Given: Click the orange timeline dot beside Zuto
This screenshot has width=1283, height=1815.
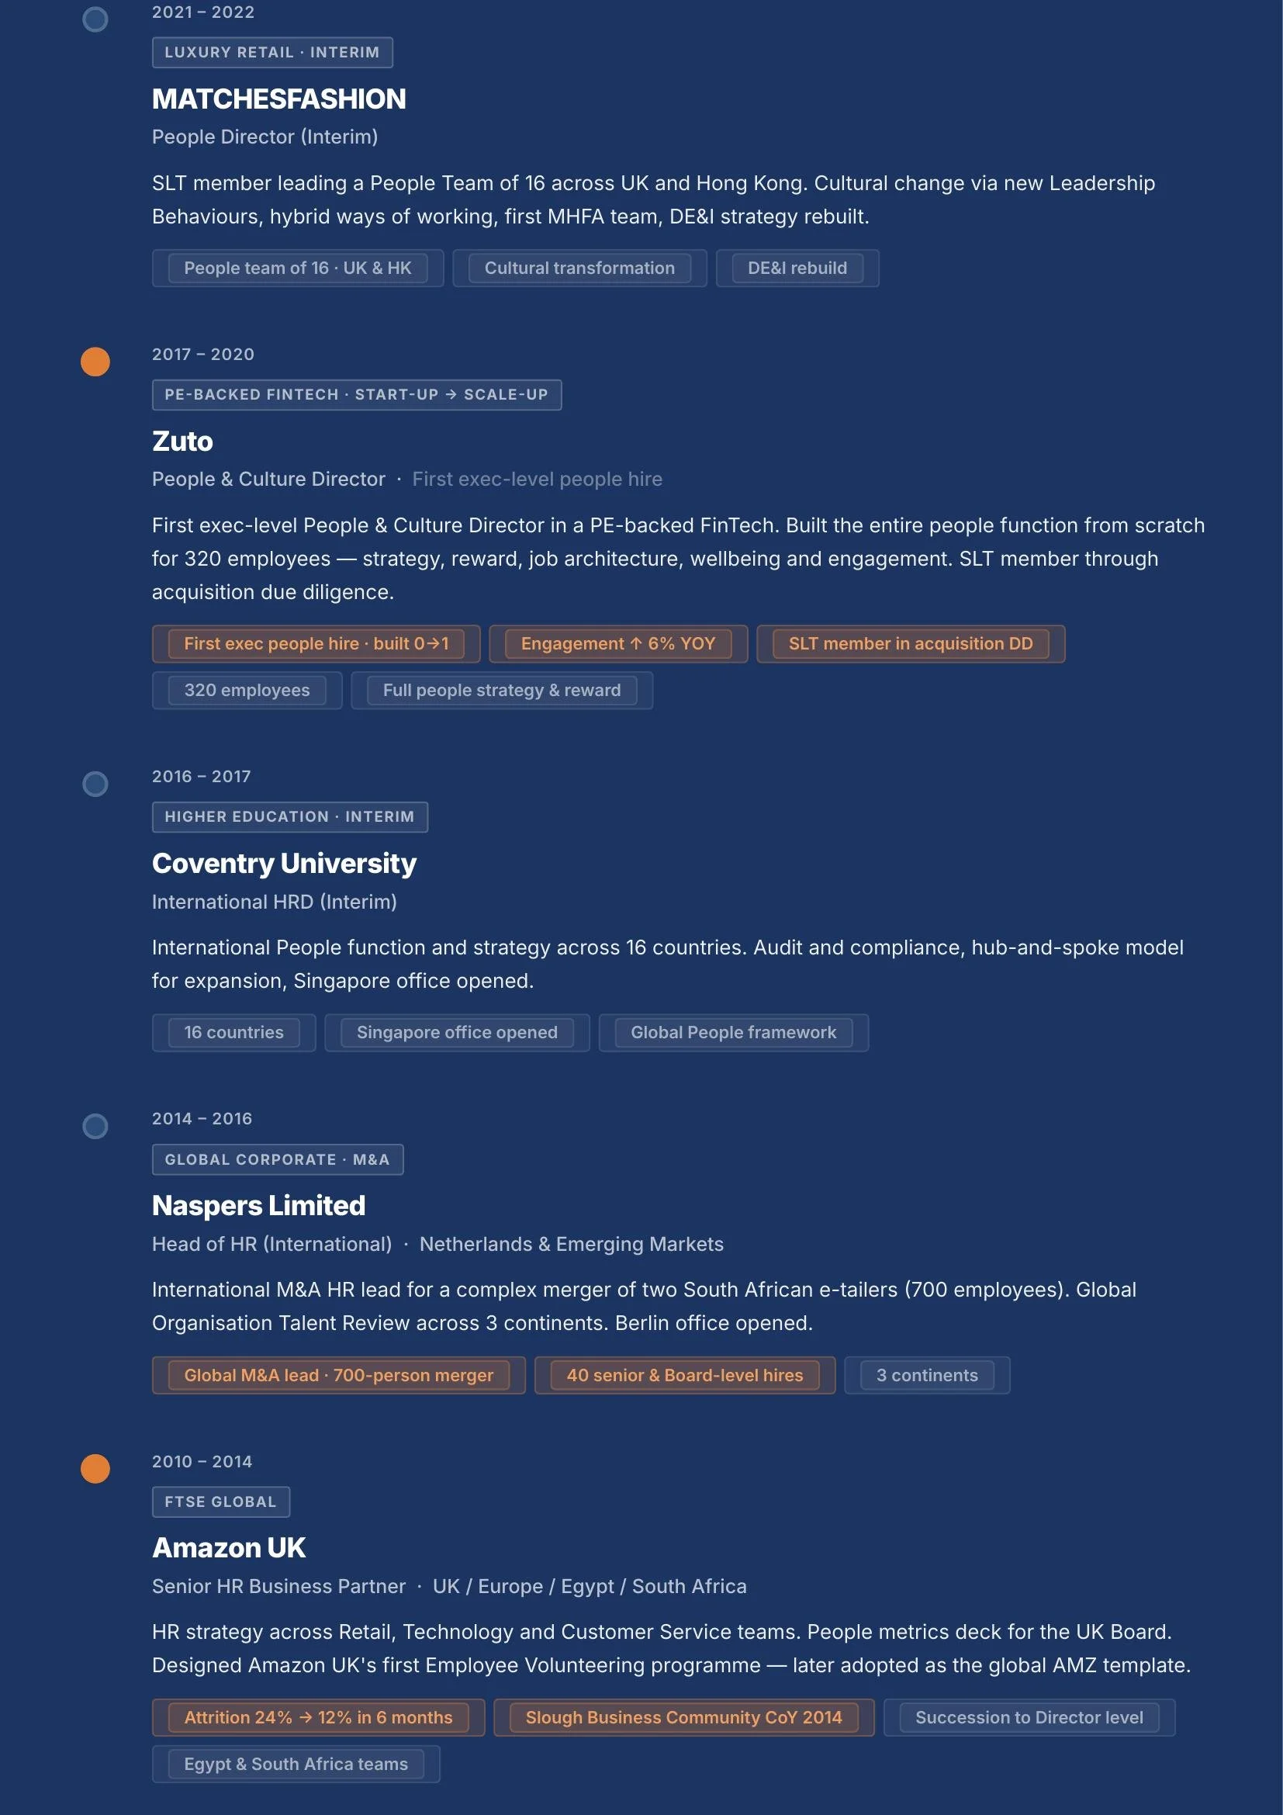Looking at the screenshot, I should (x=95, y=362).
